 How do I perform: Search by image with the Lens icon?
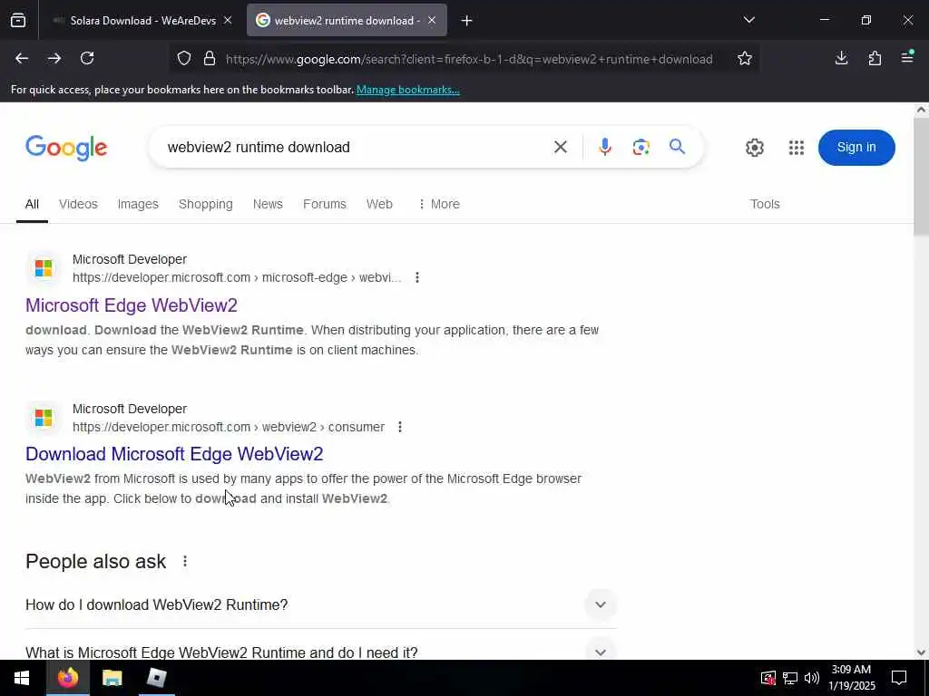641,147
